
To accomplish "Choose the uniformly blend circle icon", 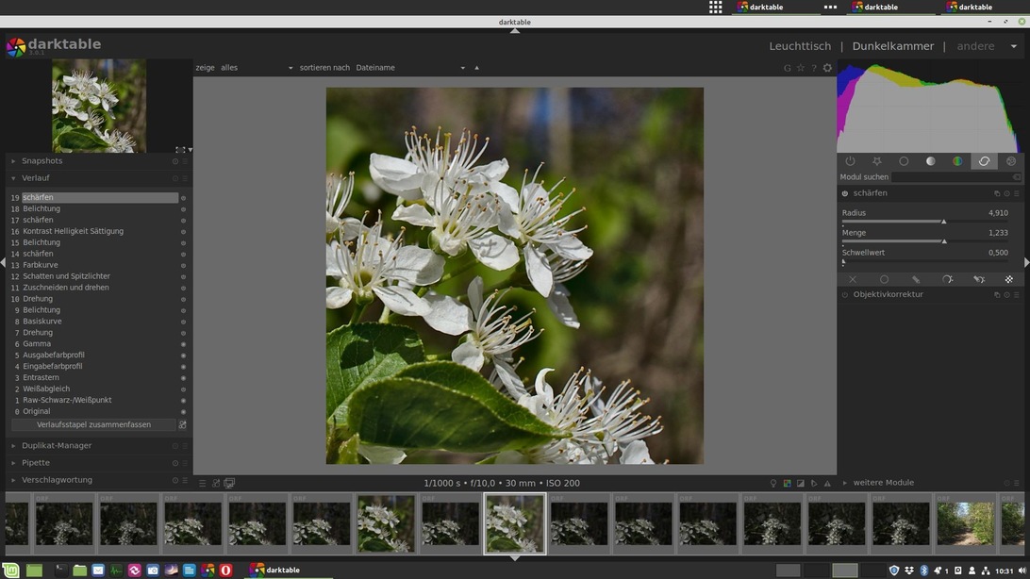I will (x=884, y=279).
